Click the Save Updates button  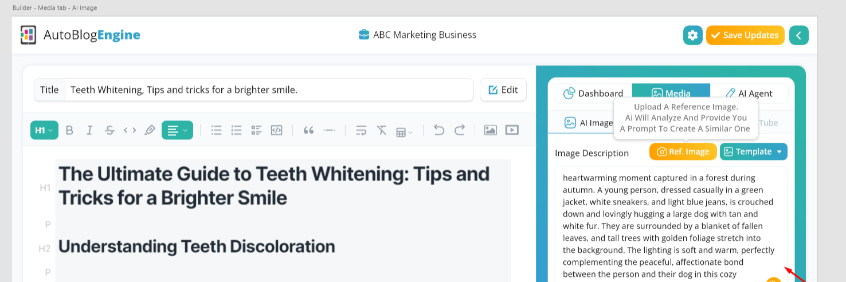click(x=745, y=35)
